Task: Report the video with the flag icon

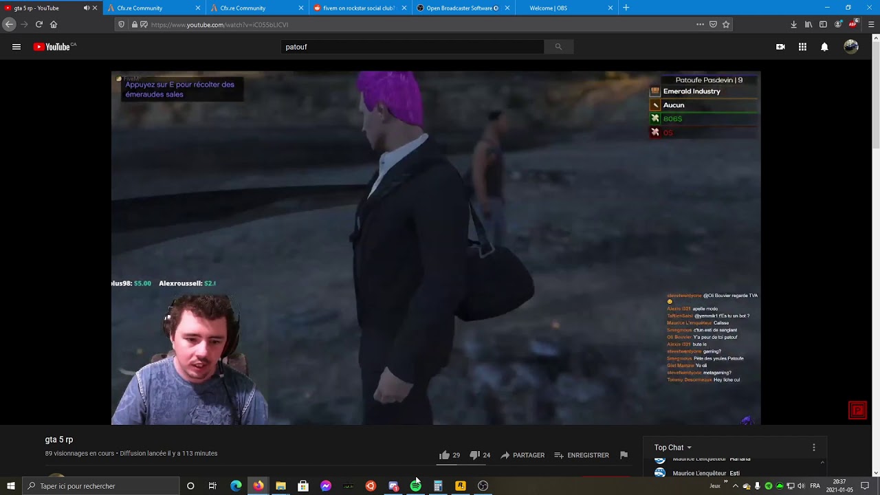Action: point(624,455)
